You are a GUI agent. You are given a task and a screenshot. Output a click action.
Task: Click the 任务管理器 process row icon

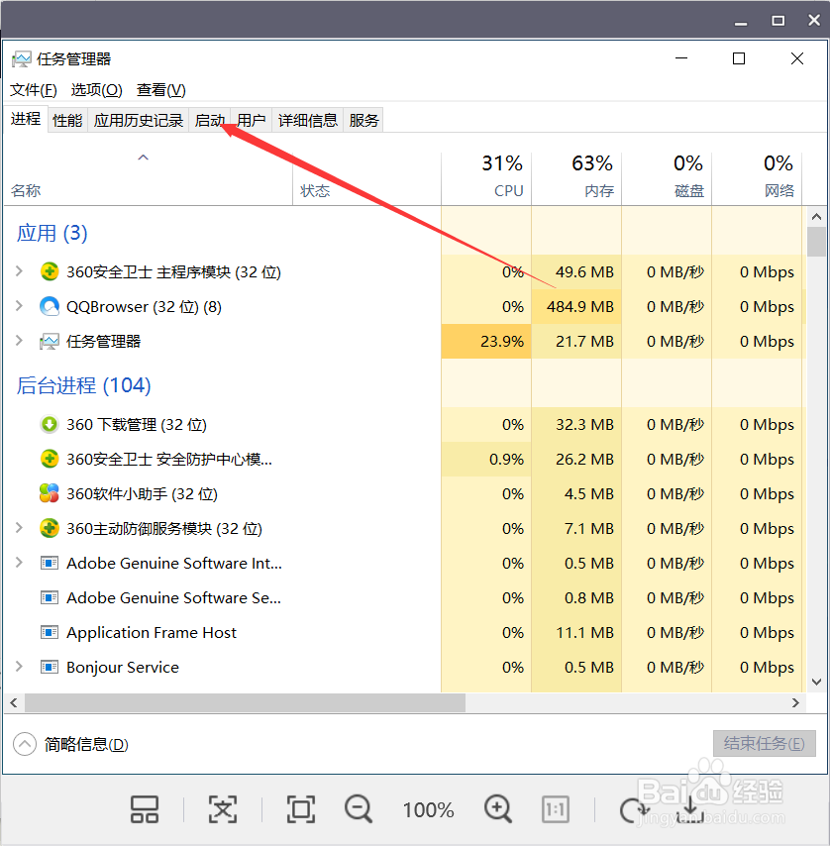50,342
